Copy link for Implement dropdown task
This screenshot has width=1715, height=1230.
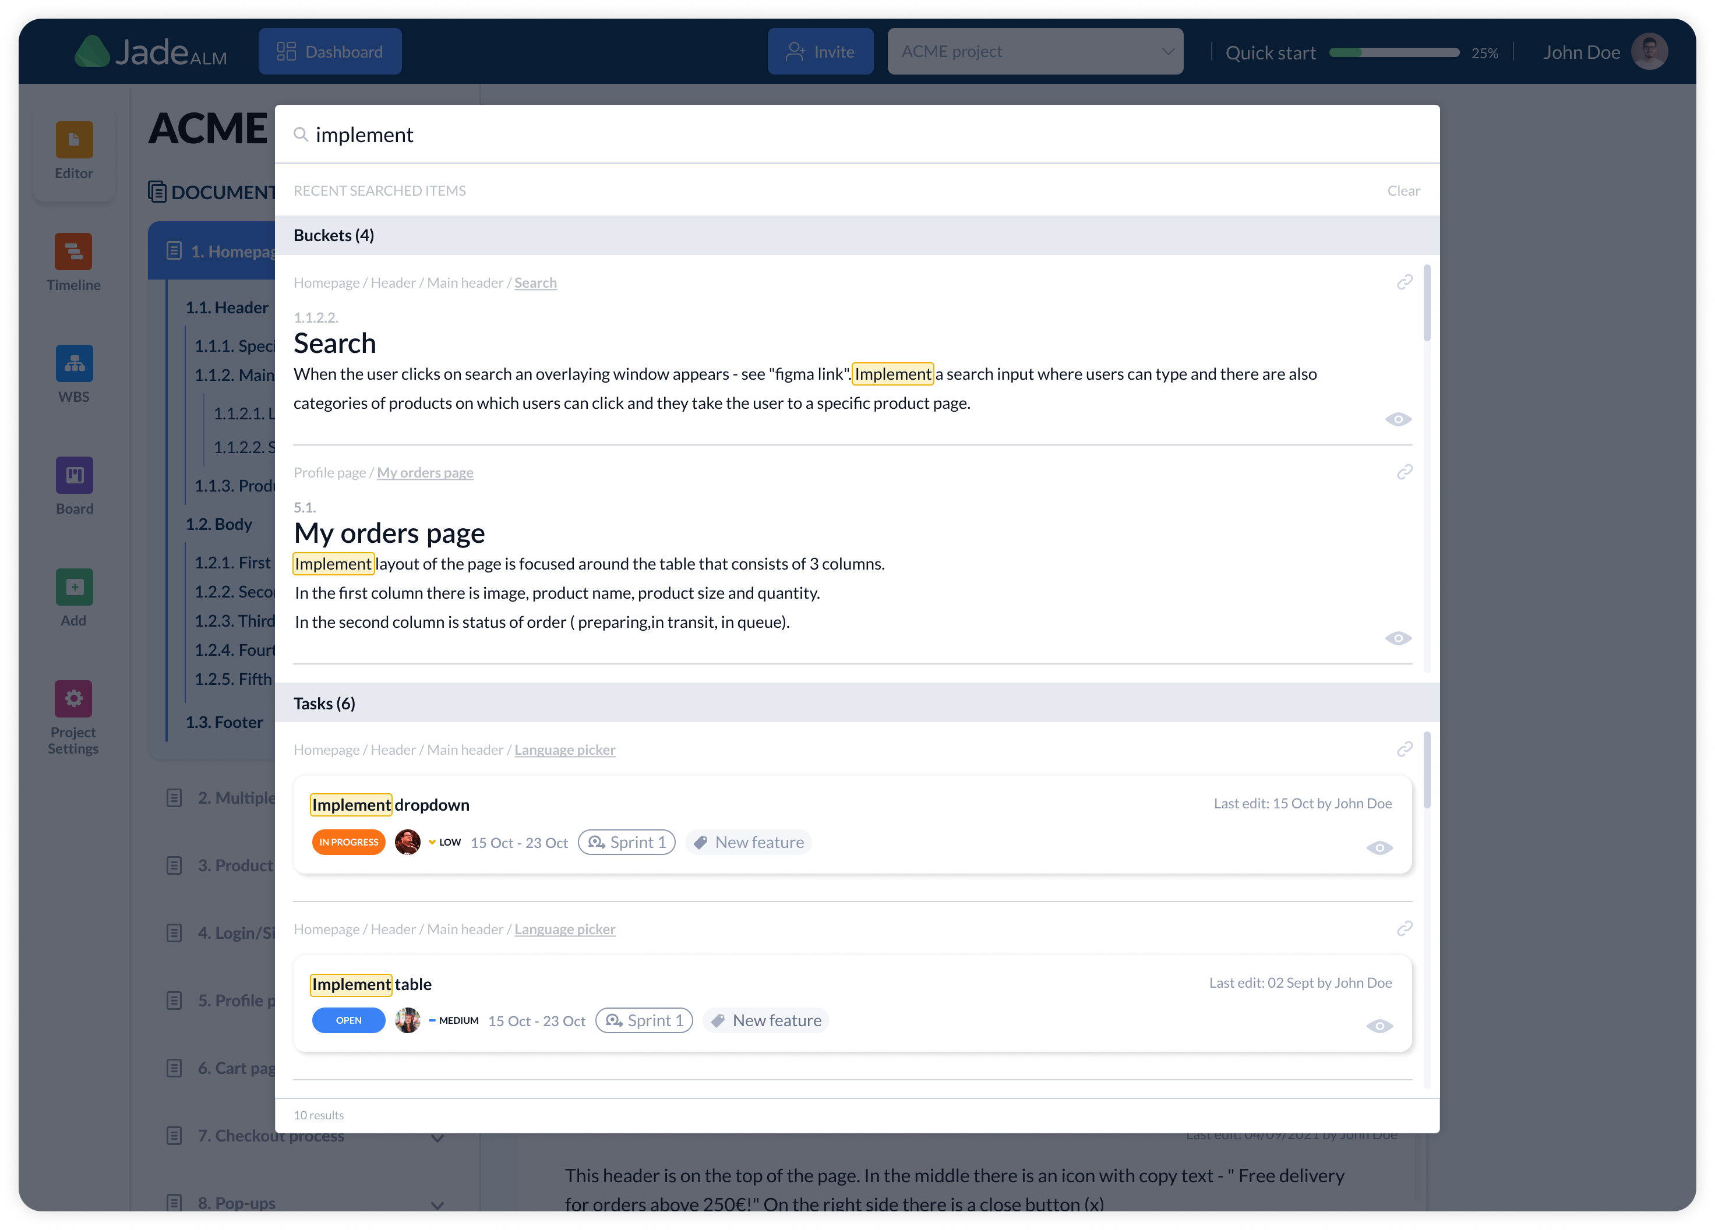1404,749
